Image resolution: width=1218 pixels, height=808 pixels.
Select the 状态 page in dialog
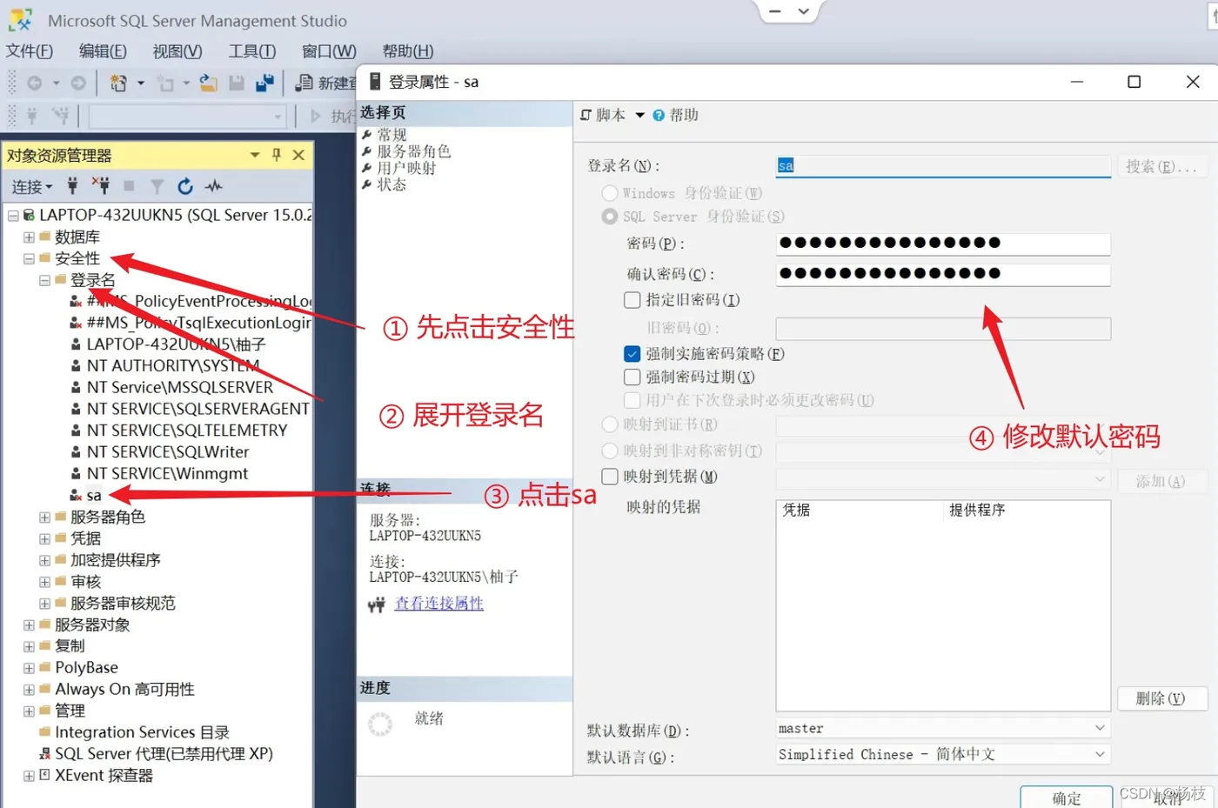391,184
